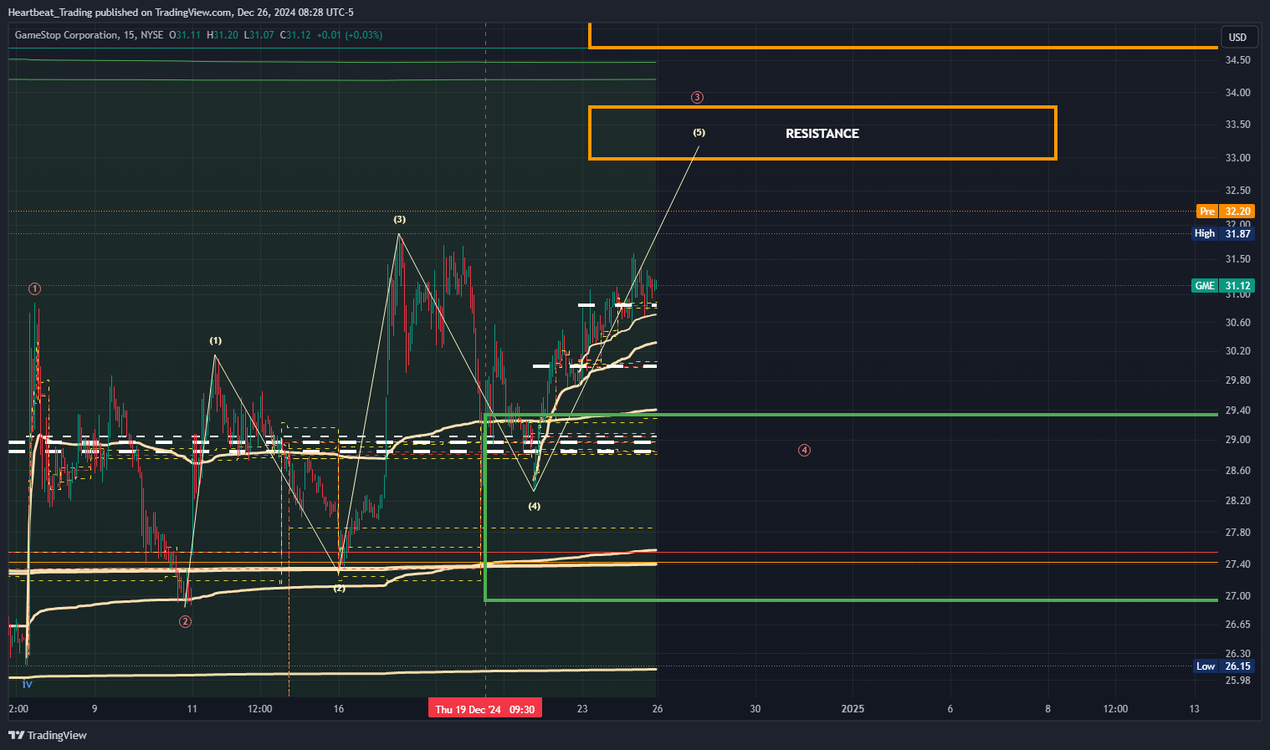Click the white (4) wave label
Viewport: 1270px width, 750px height.
534,506
